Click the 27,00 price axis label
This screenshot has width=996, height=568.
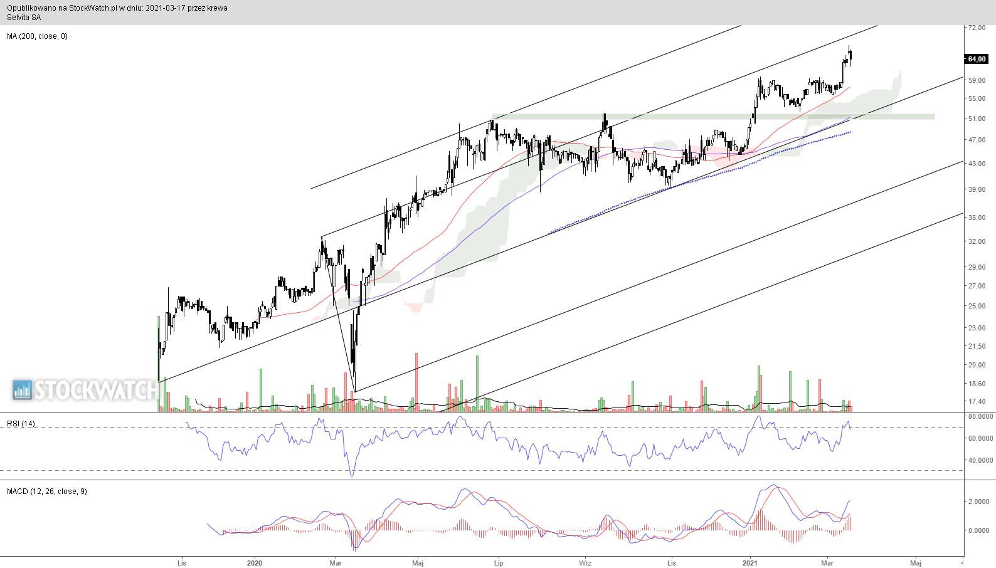pyautogui.click(x=977, y=286)
